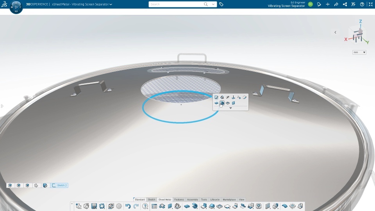Switch to the Assembly tab
This screenshot has width=375, height=211.
(193, 200)
